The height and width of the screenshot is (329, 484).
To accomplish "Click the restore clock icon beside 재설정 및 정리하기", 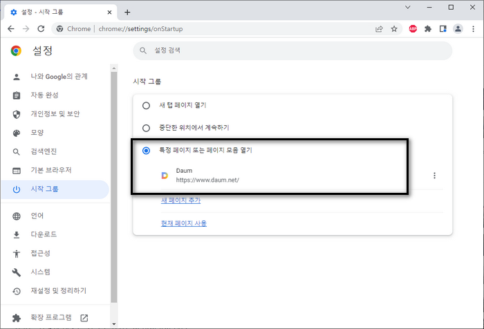I will [x=17, y=291].
